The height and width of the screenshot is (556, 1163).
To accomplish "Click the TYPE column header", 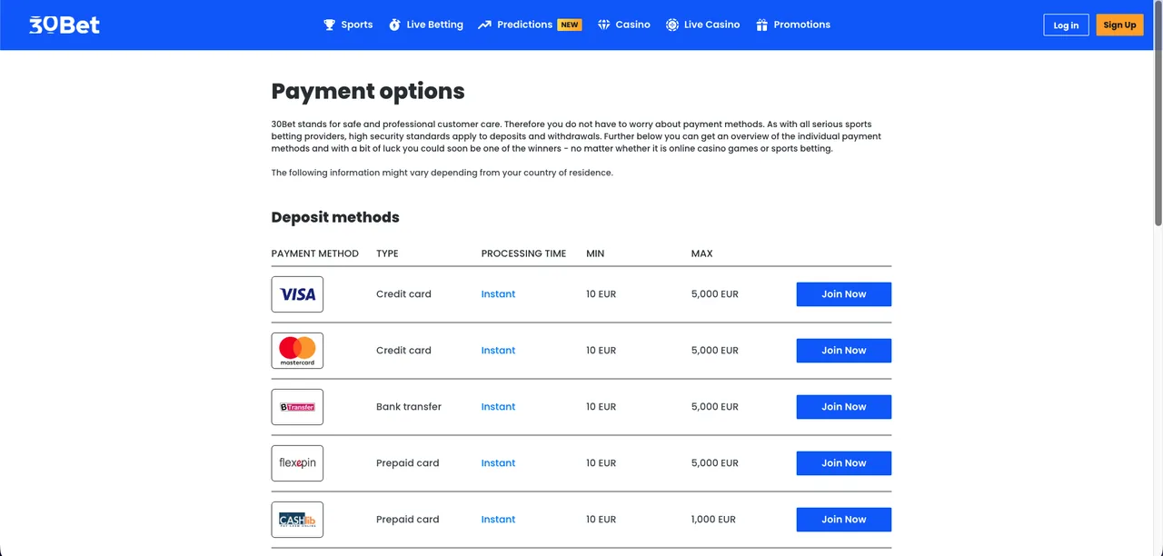I will (387, 253).
